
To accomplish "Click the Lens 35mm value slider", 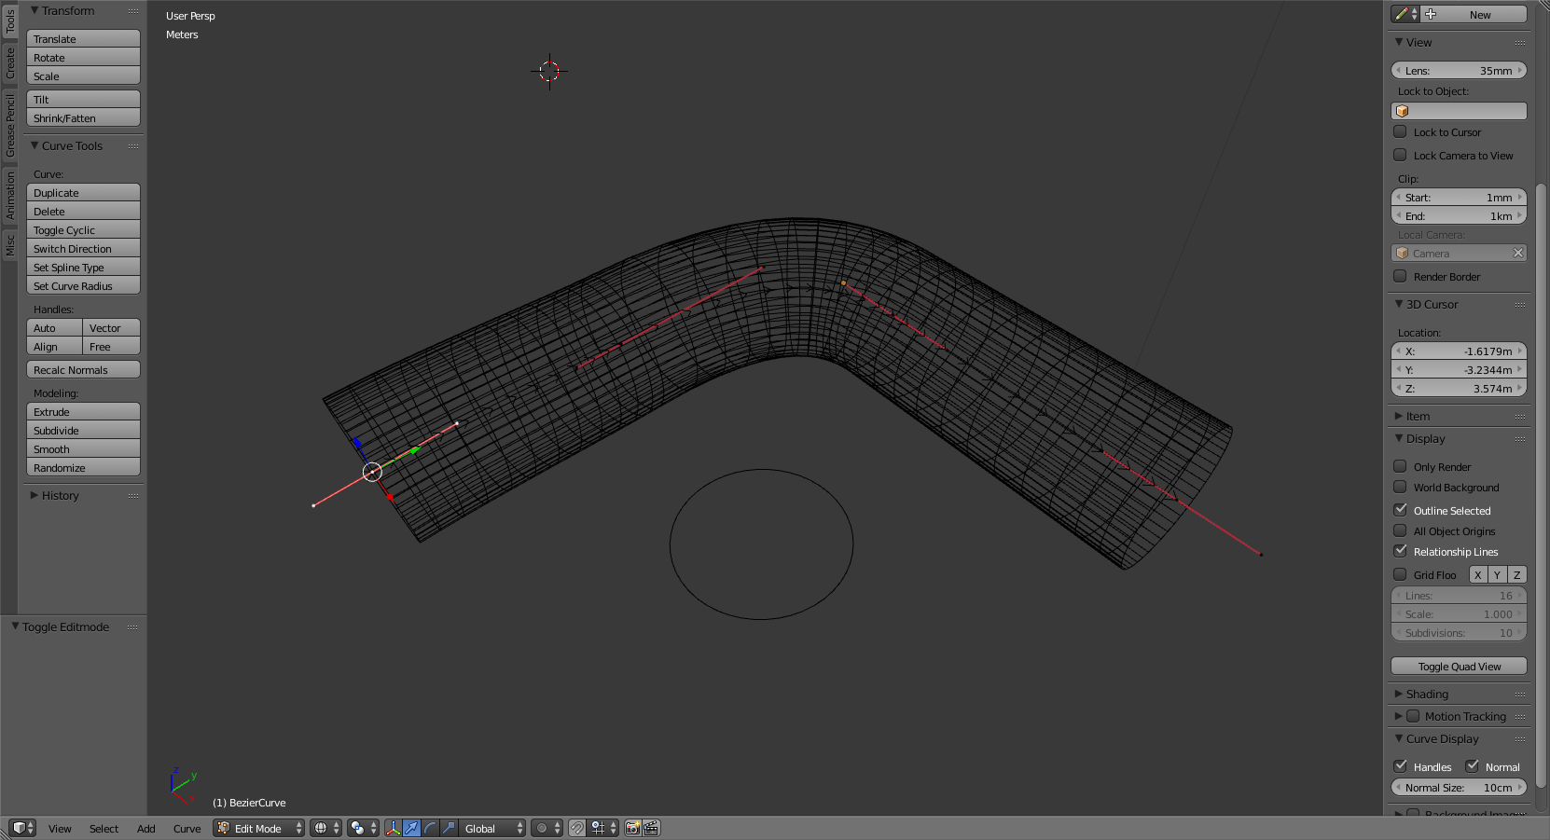I will point(1459,70).
